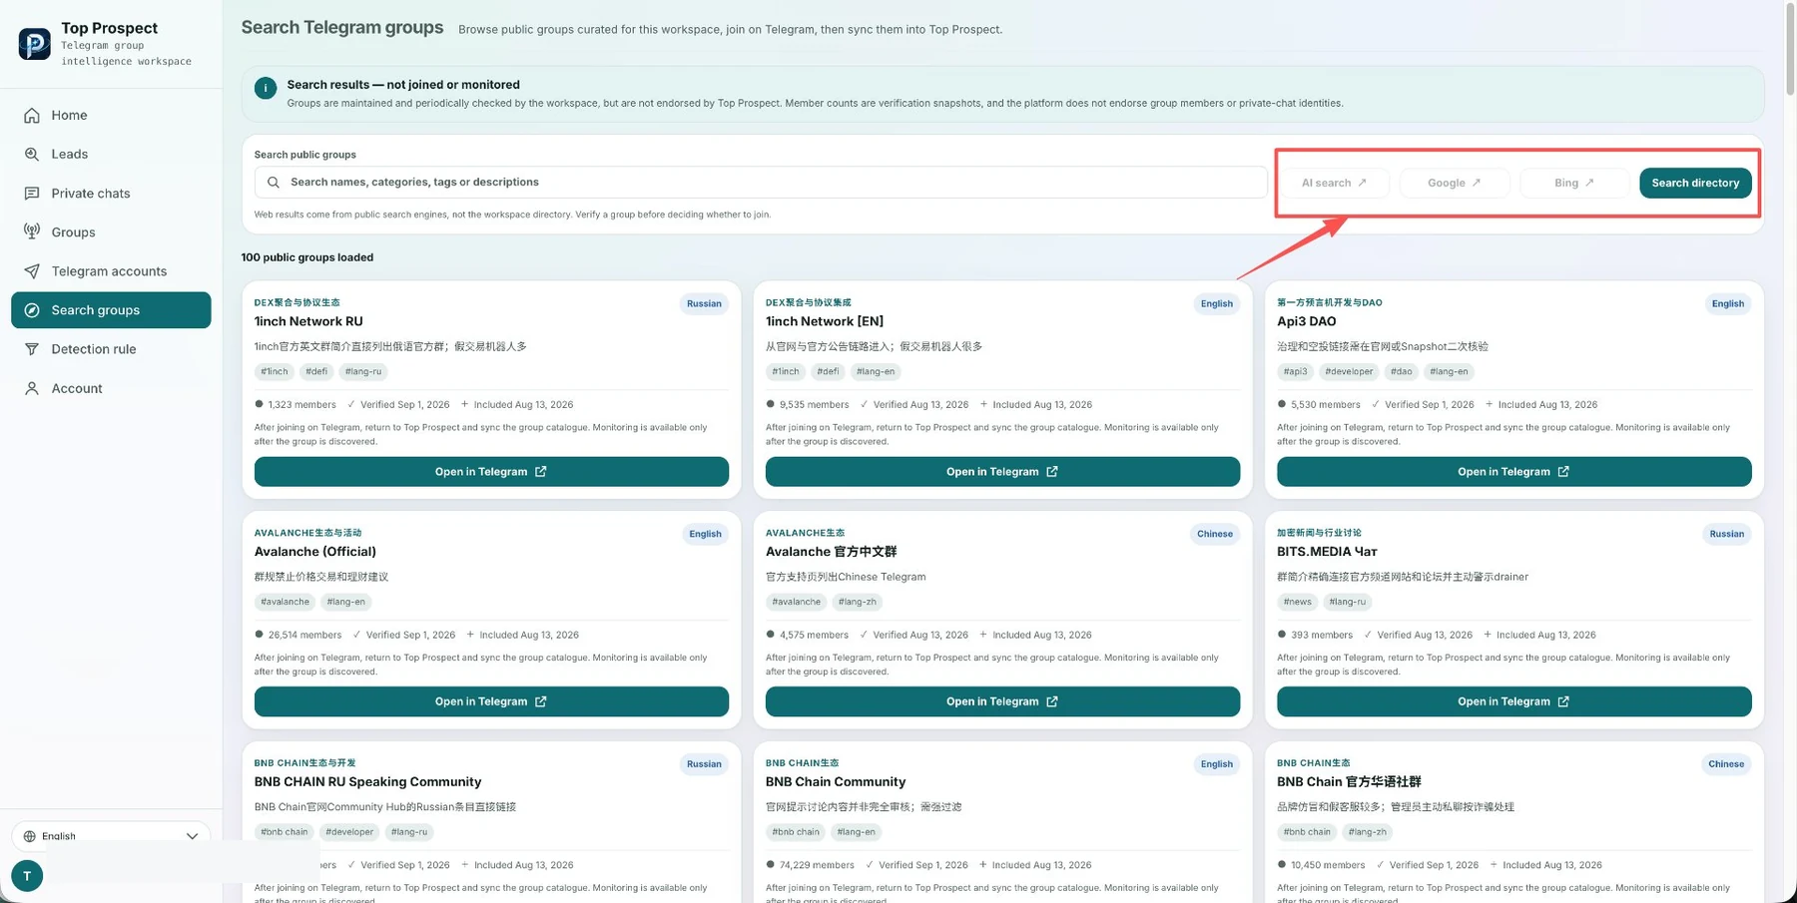Click the Google search button

[1455, 183]
